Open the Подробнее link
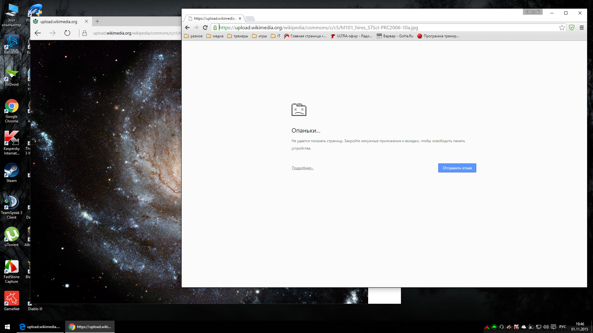 [302, 168]
